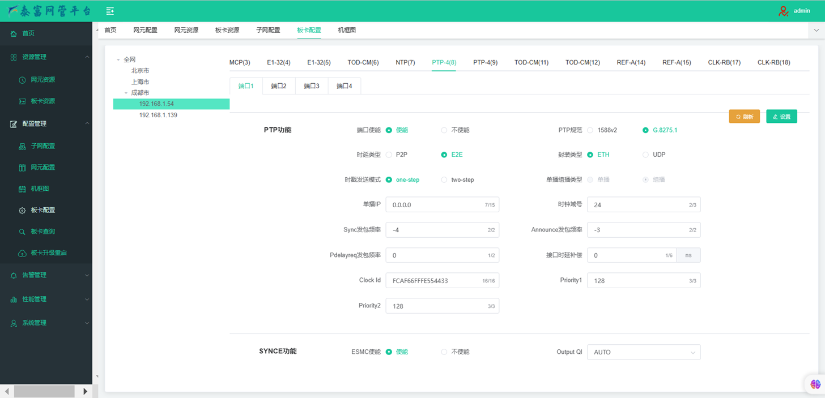Click the admin user avatar icon
This screenshot has height=398, width=825.
783,11
